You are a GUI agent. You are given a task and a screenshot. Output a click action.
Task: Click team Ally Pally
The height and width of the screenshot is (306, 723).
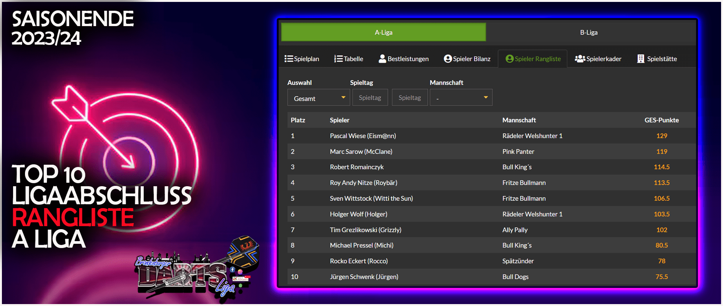click(x=515, y=230)
